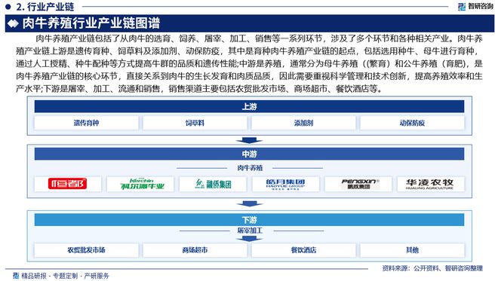
Task: Select the 饲草料 box
Action: click(x=195, y=123)
